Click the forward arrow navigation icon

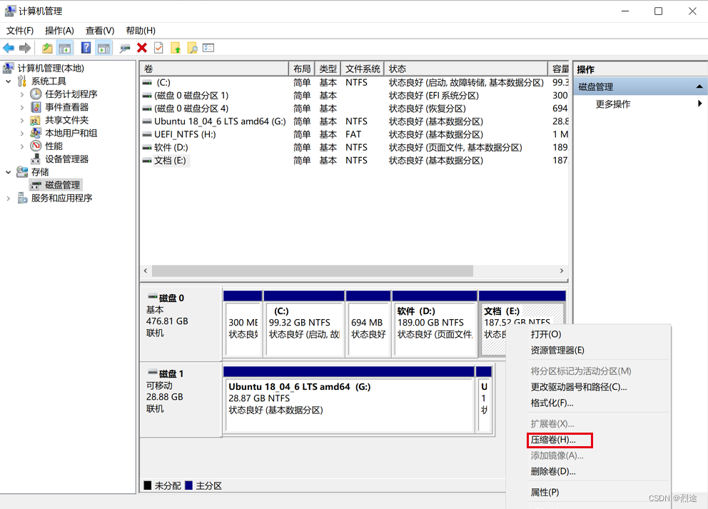coord(24,47)
